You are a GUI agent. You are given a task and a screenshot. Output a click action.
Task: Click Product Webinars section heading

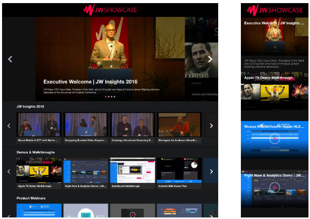pyautogui.click(x=31, y=198)
